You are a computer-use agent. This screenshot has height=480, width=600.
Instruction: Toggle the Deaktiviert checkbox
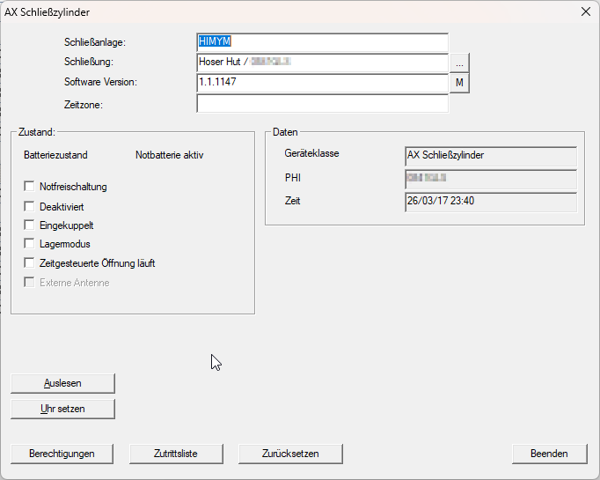pos(30,206)
